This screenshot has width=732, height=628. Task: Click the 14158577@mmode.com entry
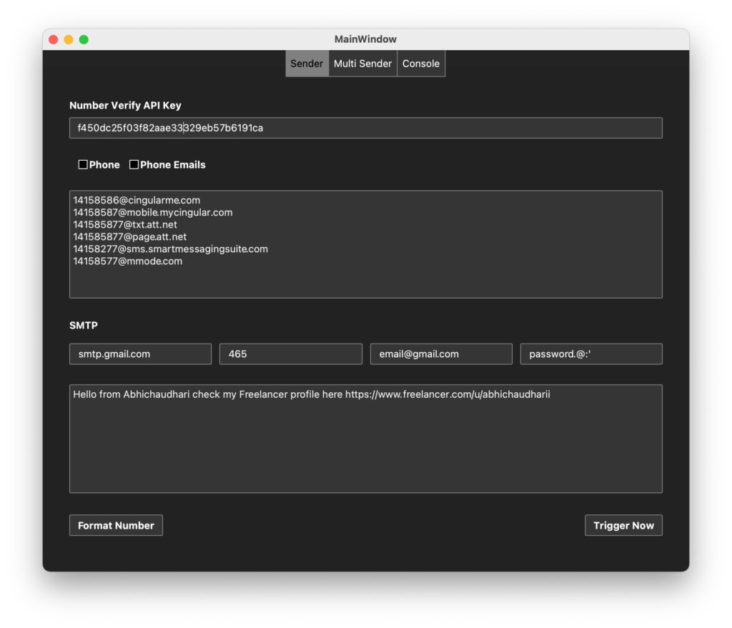click(128, 261)
